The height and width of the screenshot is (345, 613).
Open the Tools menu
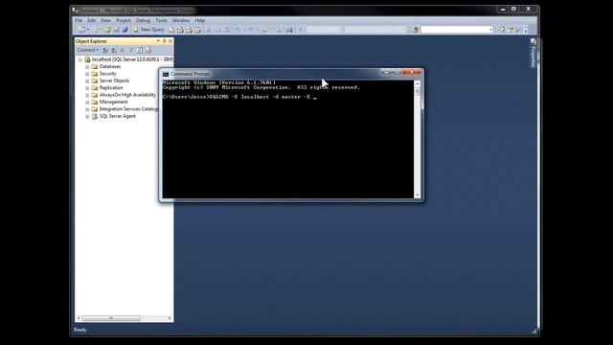pos(161,20)
